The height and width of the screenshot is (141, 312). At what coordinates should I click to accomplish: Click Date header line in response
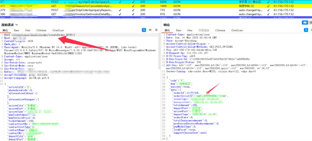point(192,38)
